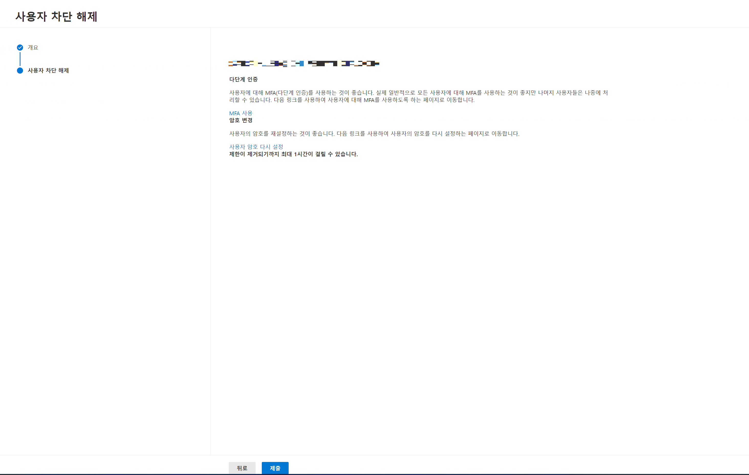Click the checkmark icon beside 개요

(x=20, y=48)
